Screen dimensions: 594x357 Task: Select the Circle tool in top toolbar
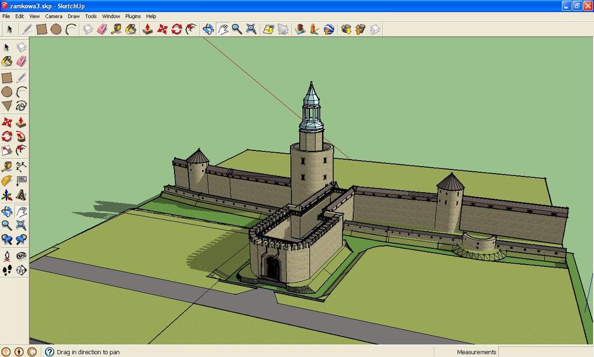tap(56, 29)
